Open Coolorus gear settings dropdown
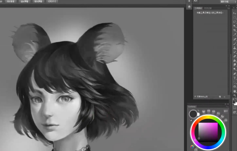 pos(226,111)
